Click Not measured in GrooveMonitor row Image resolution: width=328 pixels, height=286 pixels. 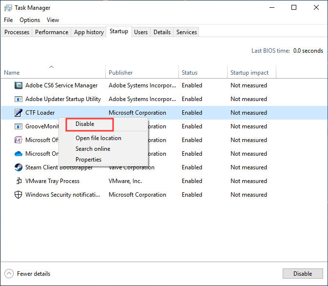point(249,126)
